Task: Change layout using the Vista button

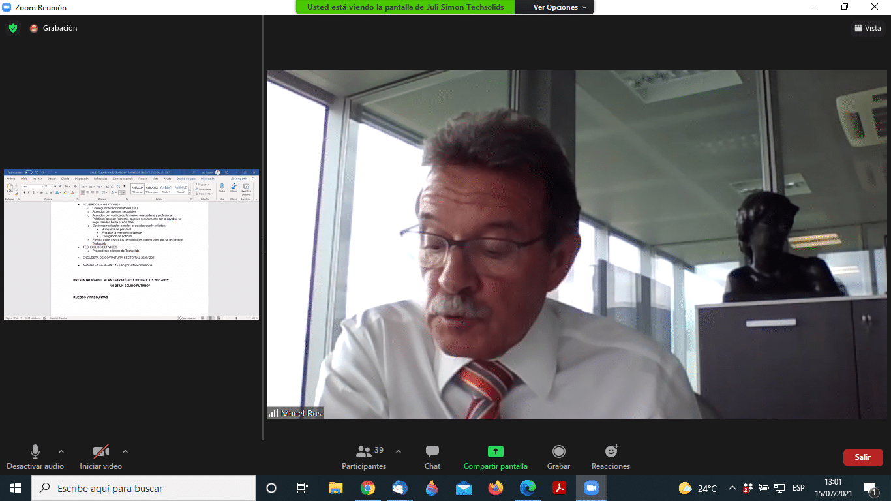Action: [868, 28]
